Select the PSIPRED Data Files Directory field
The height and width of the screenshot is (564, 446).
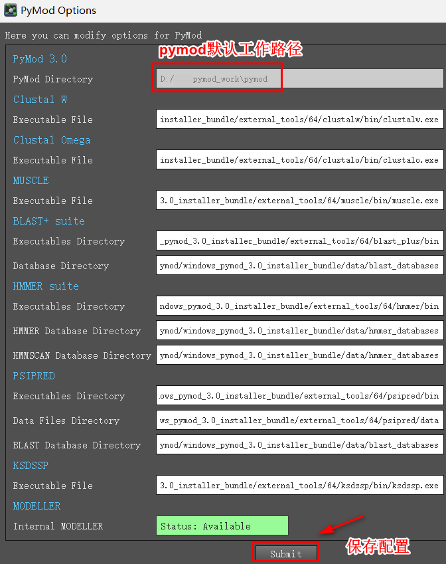[300, 420]
